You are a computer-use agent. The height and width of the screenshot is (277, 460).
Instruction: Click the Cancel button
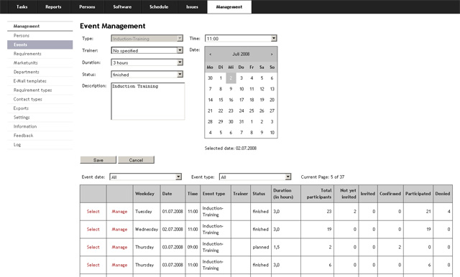click(136, 160)
